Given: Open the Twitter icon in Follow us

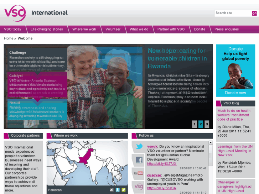Looking at the screenshot, I should (x=139, y=146).
